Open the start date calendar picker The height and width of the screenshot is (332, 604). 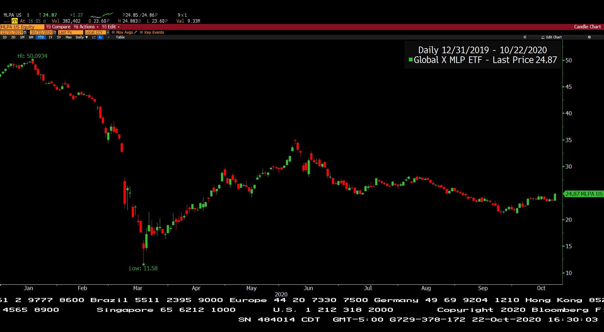coord(25,32)
